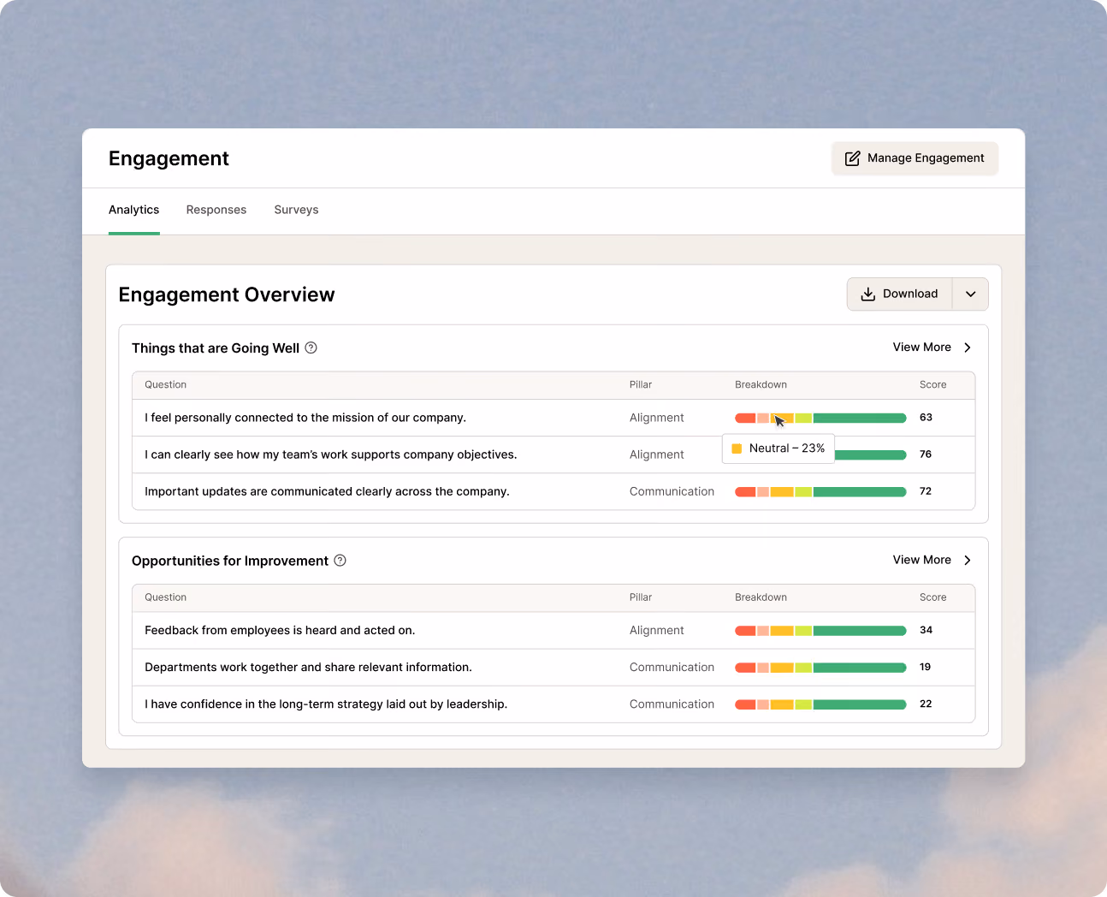1107x897 pixels.
Task: Click the download arrow icon
Action: click(867, 294)
